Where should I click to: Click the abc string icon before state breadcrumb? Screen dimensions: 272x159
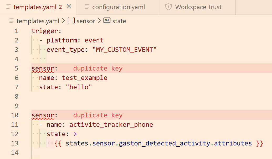(x=107, y=21)
